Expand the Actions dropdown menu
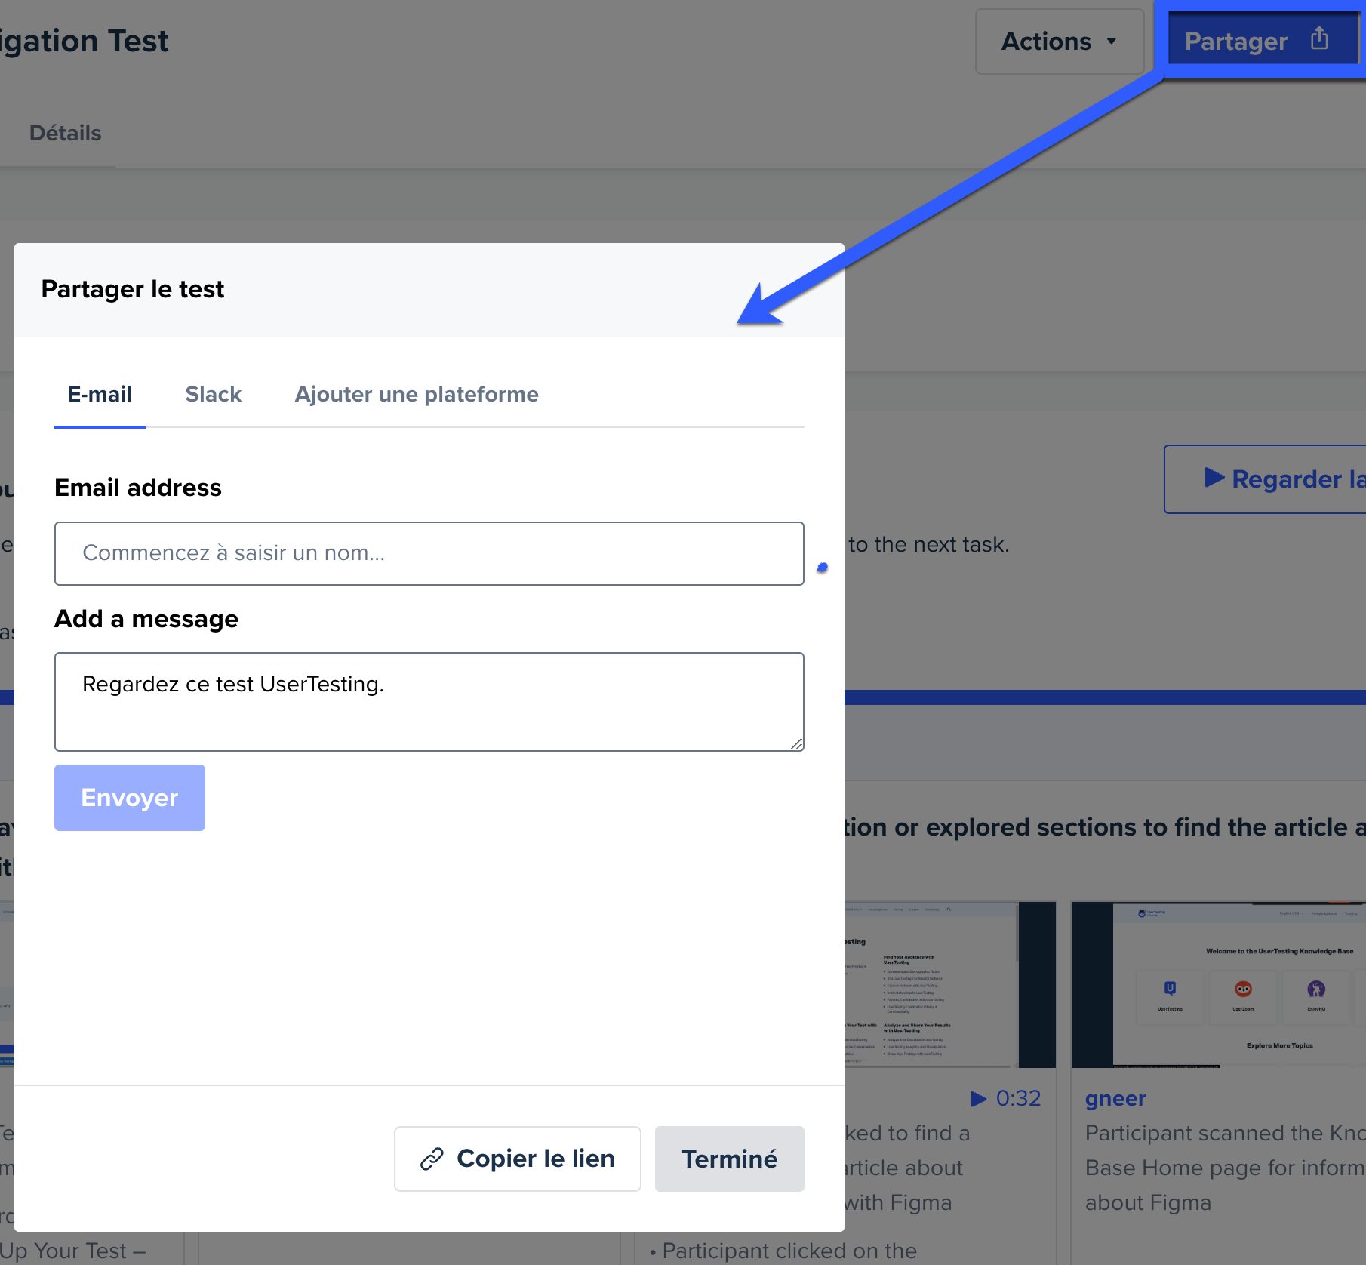This screenshot has width=1366, height=1265. coord(1059,42)
